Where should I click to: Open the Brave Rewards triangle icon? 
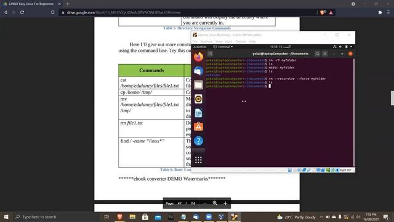331,12
